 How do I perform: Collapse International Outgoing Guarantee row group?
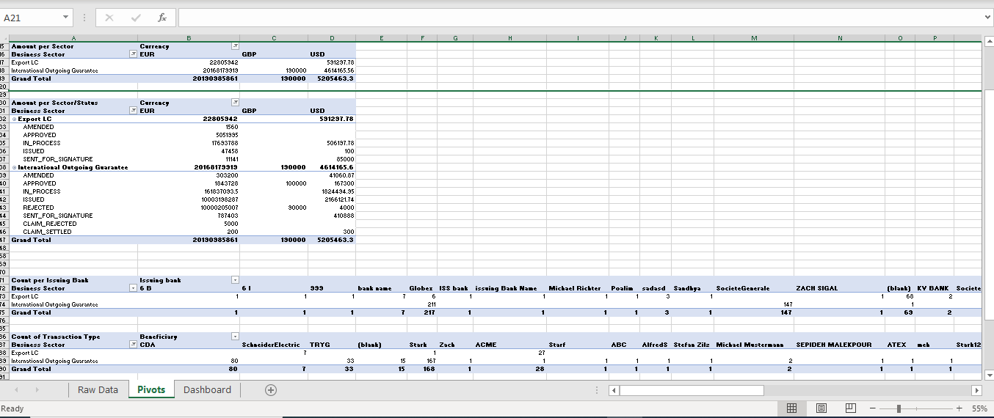[x=14, y=167]
